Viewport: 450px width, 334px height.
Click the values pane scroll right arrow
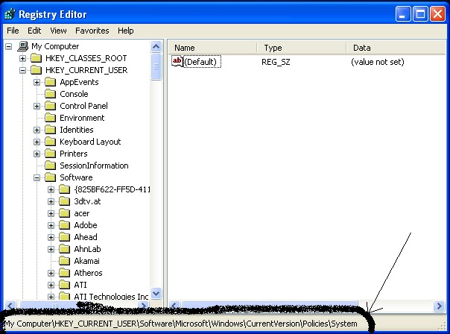(439, 306)
